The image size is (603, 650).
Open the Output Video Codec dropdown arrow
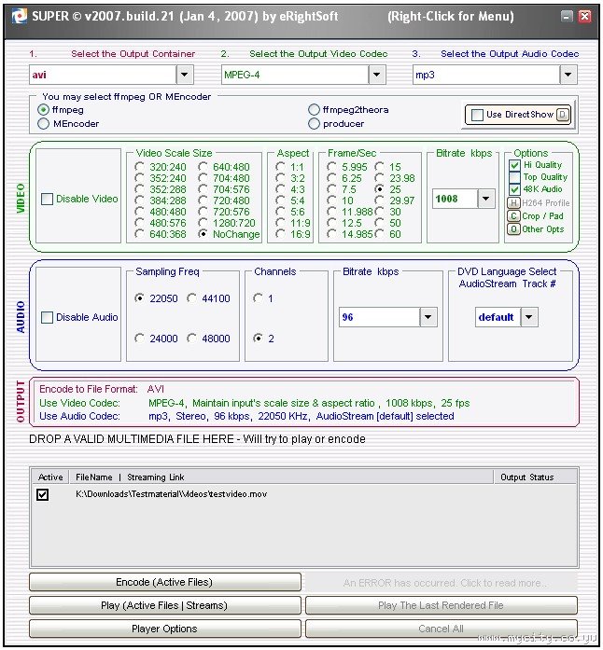tap(376, 75)
